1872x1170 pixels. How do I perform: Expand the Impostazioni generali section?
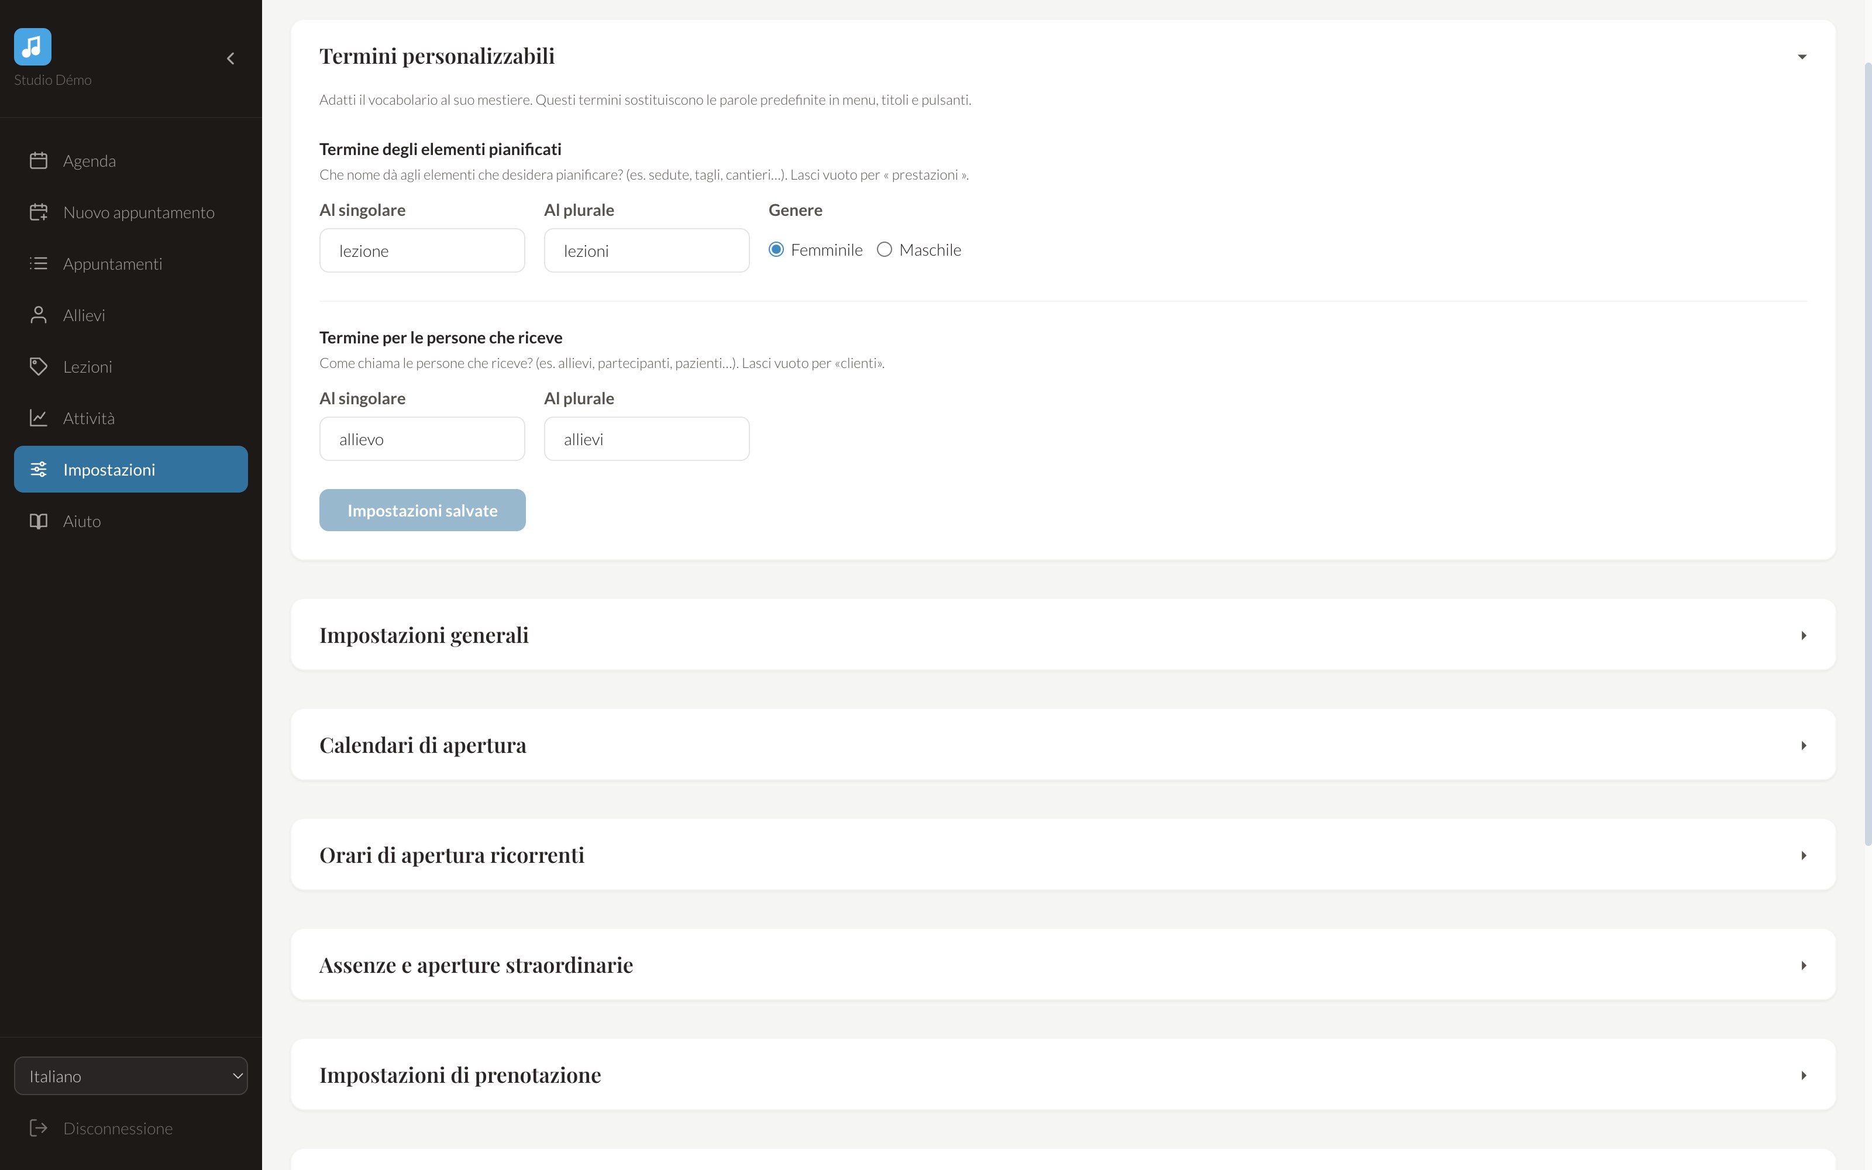pos(1803,635)
